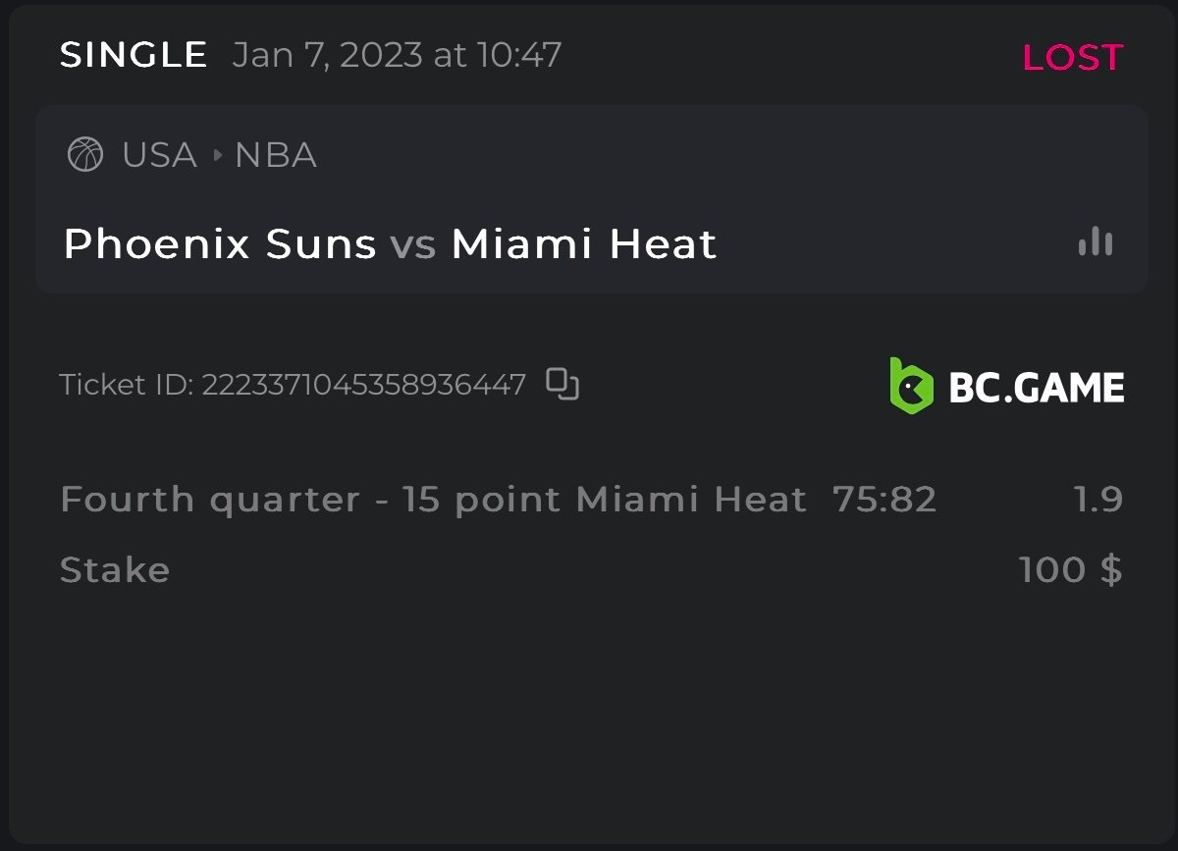This screenshot has width=1178, height=851.
Task: Click the Fourth quarter bet description
Action: 433,500
